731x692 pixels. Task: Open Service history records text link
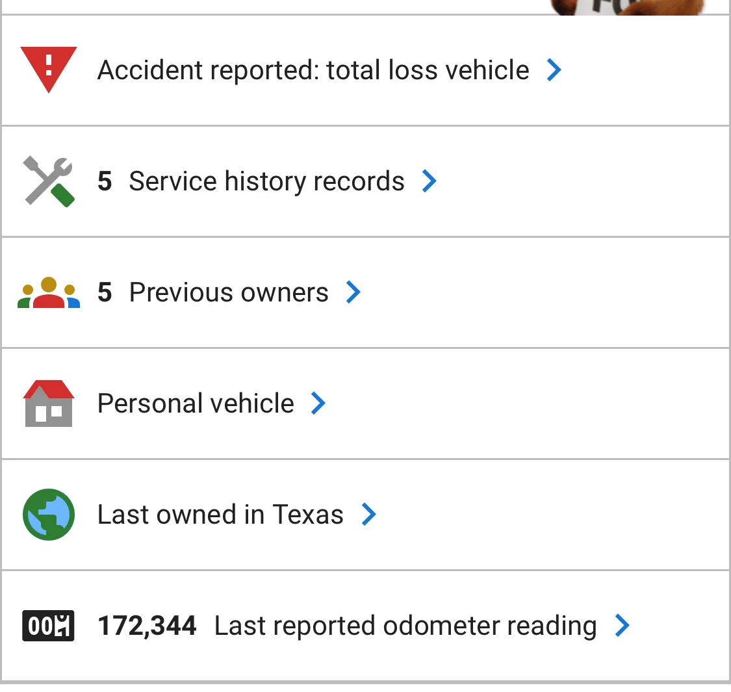pyautogui.click(x=266, y=181)
